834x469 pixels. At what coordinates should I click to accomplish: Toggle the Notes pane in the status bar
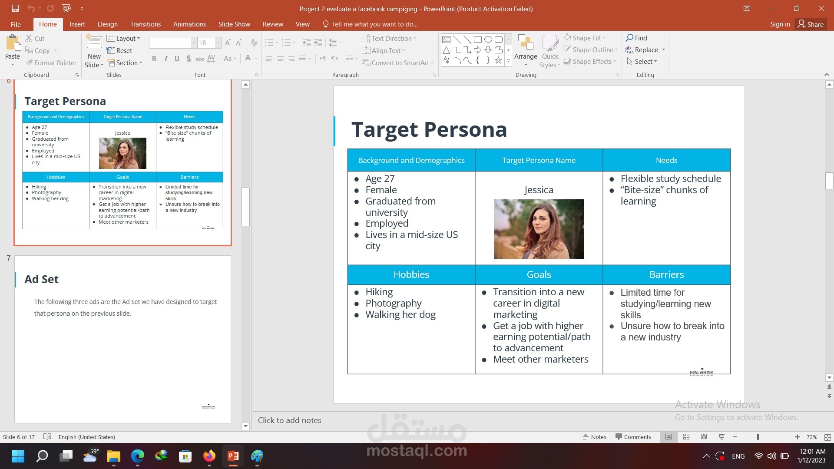coord(594,437)
